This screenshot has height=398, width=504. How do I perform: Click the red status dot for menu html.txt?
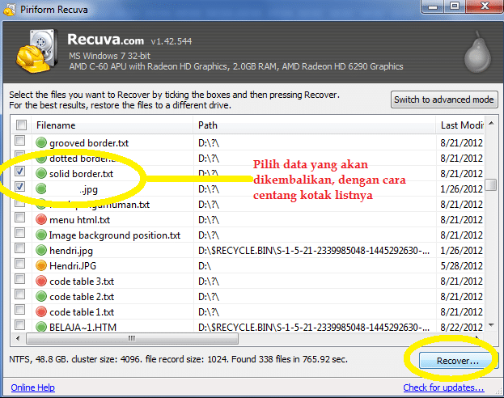pos(41,219)
